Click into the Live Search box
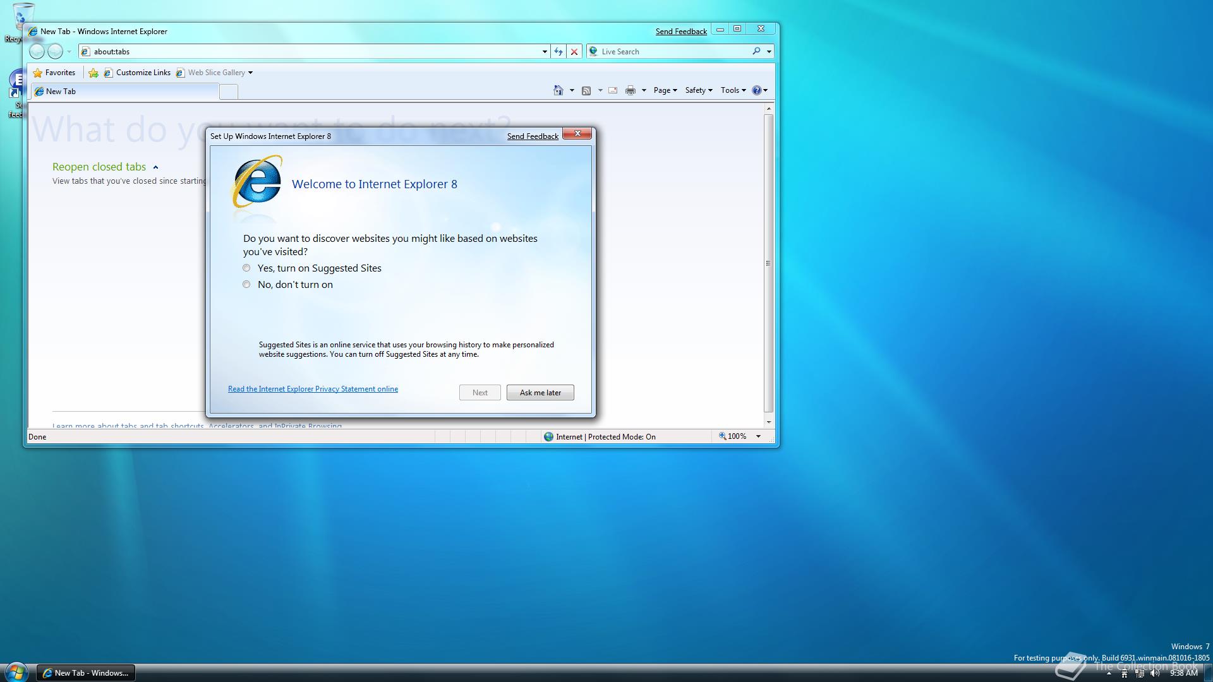 [x=674, y=52]
